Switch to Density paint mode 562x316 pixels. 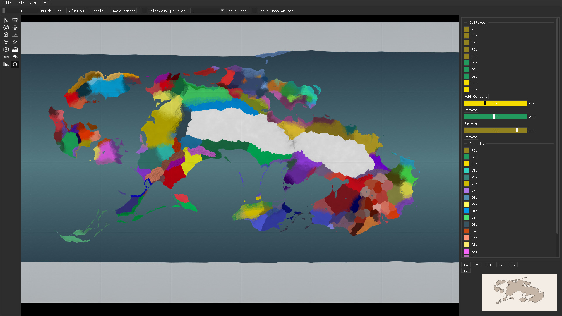pos(98,11)
